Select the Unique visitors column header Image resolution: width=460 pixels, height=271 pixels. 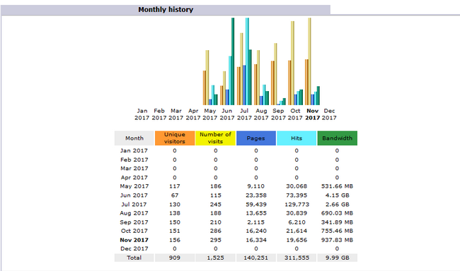(175, 138)
